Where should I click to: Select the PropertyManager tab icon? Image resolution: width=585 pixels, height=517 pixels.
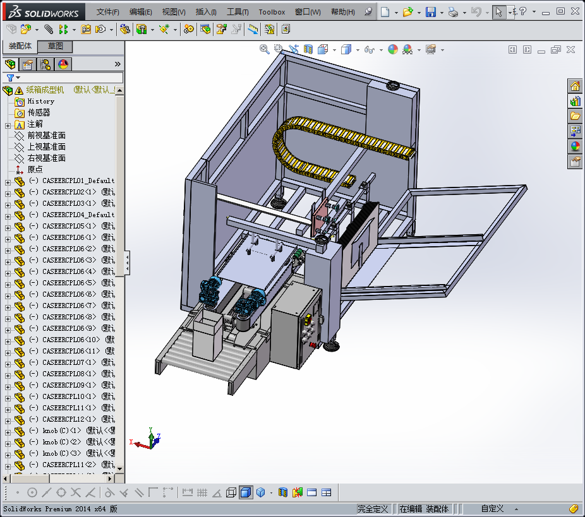(x=28, y=64)
